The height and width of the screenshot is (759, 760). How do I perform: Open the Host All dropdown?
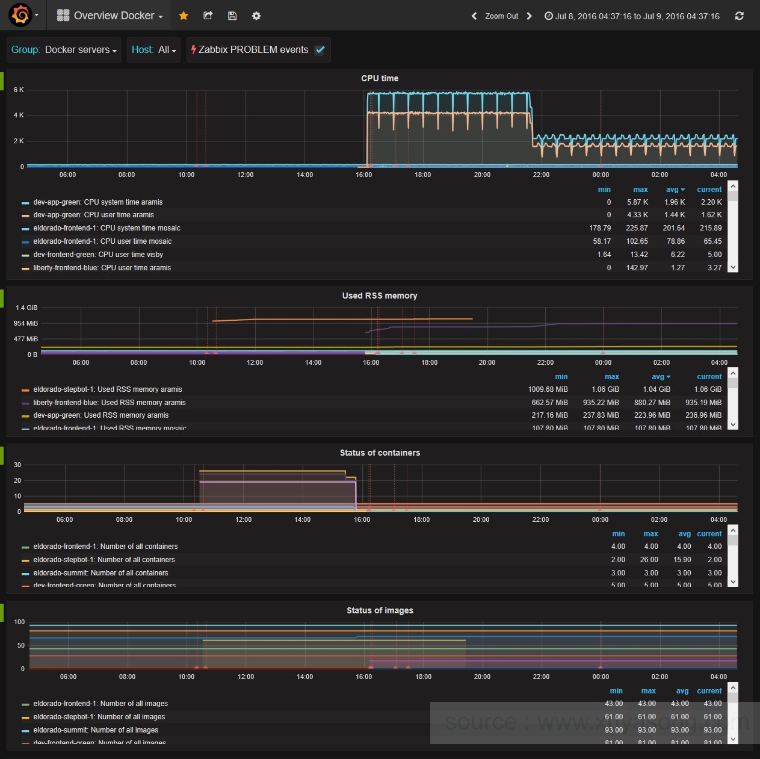tap(154, 50)
